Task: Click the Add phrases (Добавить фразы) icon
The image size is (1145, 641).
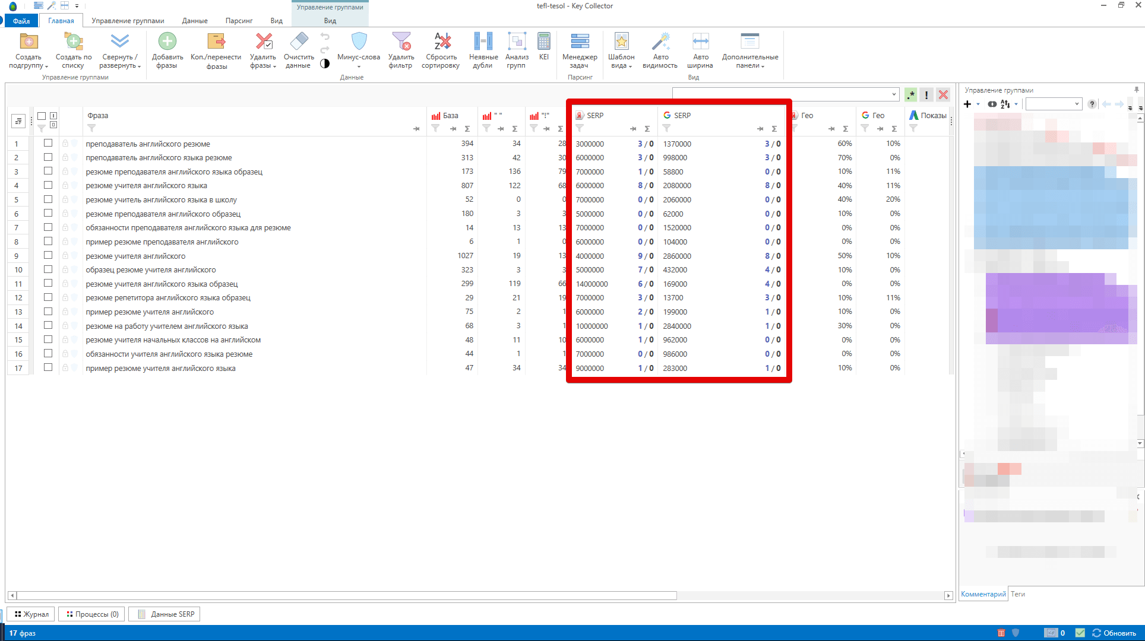Action: coord(167,42)
